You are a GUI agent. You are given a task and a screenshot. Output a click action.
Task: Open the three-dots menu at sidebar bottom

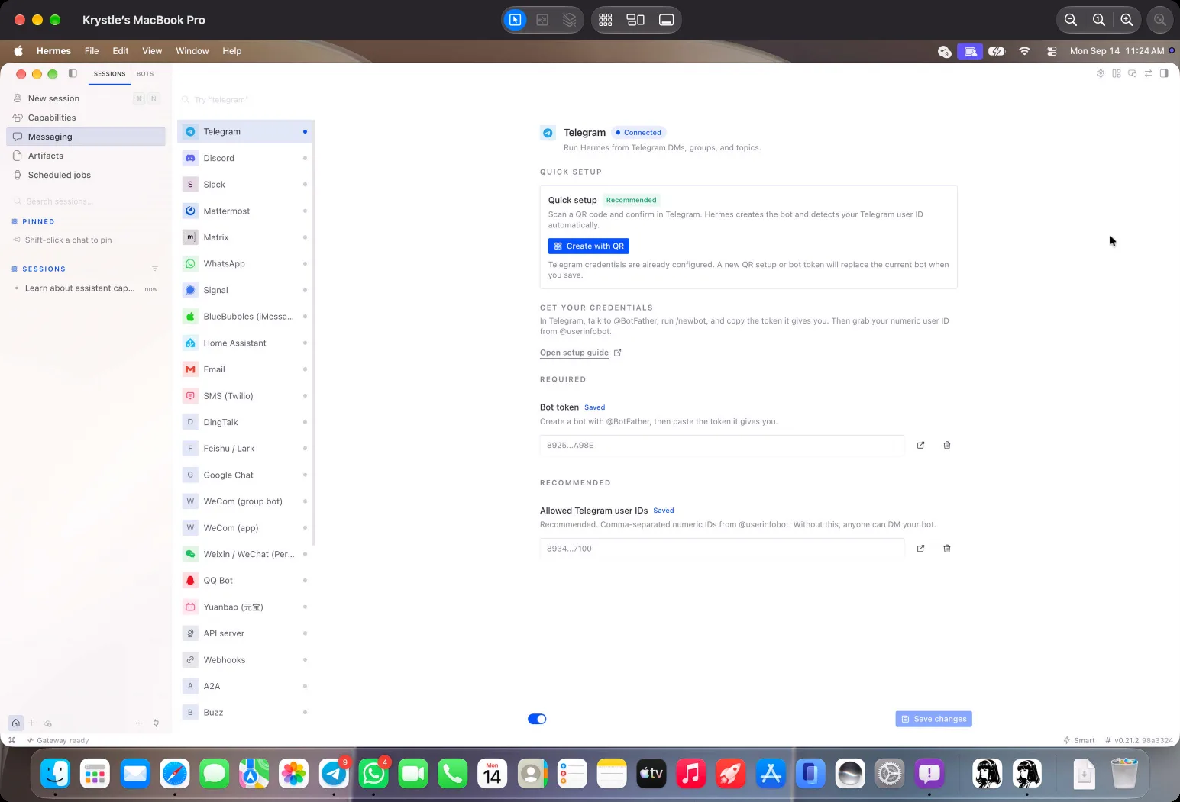point(138,723)
